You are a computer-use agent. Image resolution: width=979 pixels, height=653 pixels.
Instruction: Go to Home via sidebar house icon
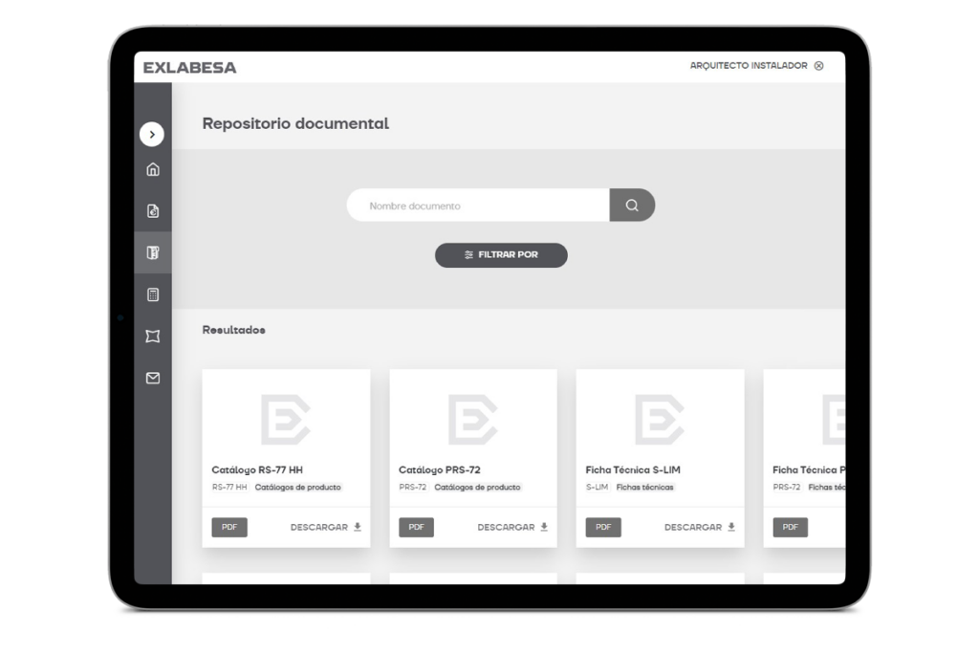(153, 169)
